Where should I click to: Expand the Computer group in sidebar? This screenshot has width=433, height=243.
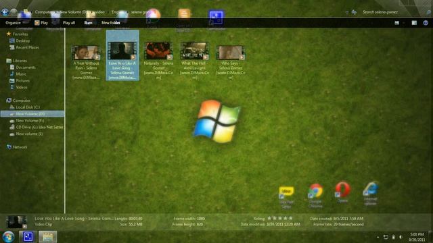[x=18, y=101]
